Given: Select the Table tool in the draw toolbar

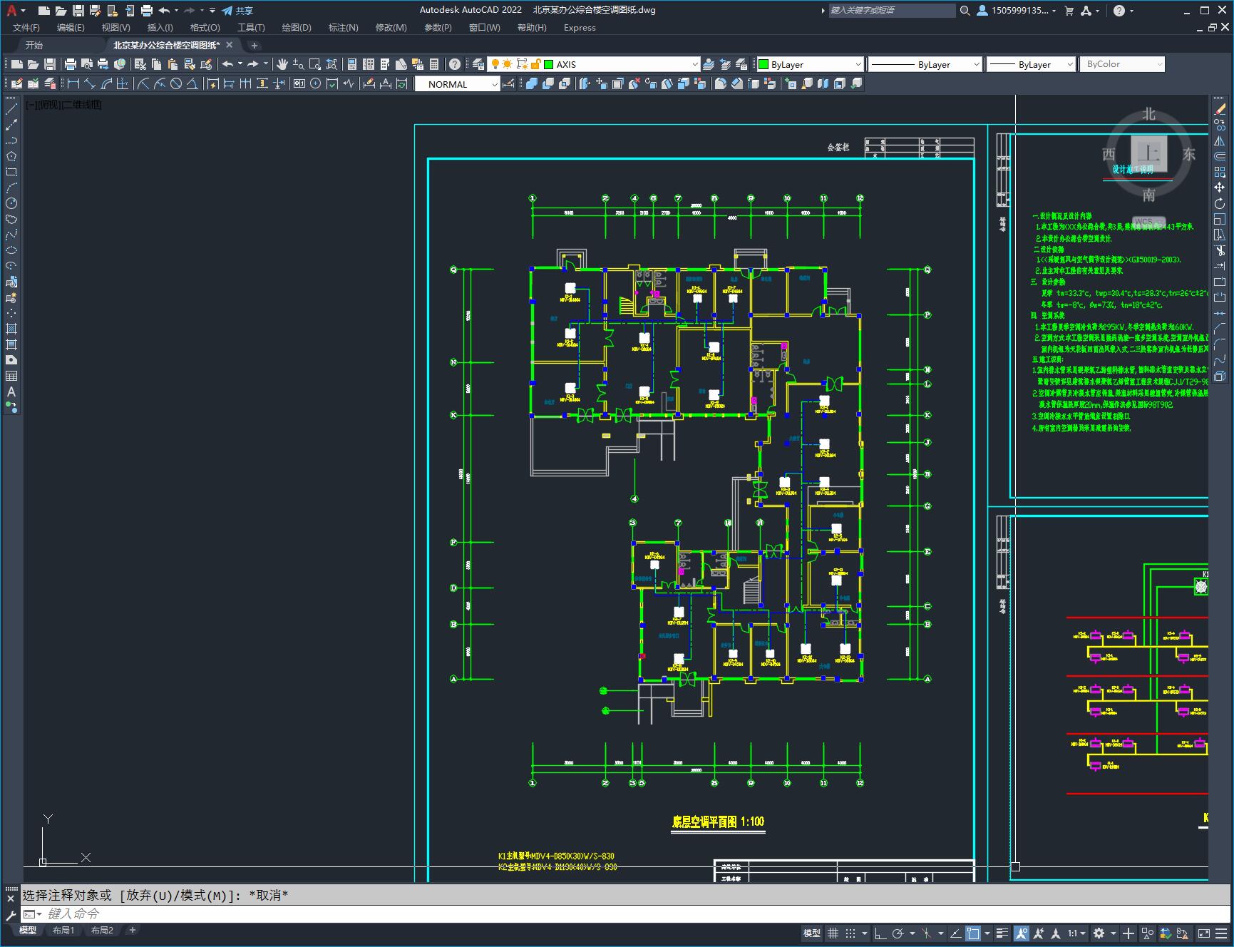Looking at the screenshot, I should 11,376.
